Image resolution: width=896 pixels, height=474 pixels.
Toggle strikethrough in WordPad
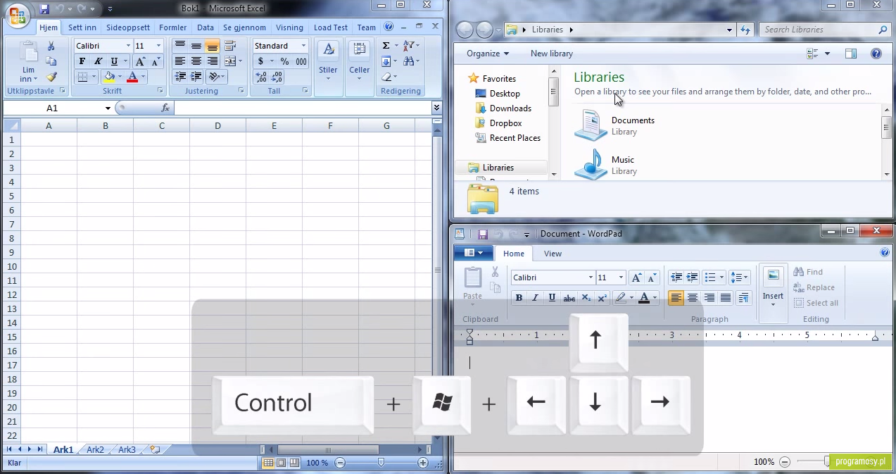click(569, 298)
